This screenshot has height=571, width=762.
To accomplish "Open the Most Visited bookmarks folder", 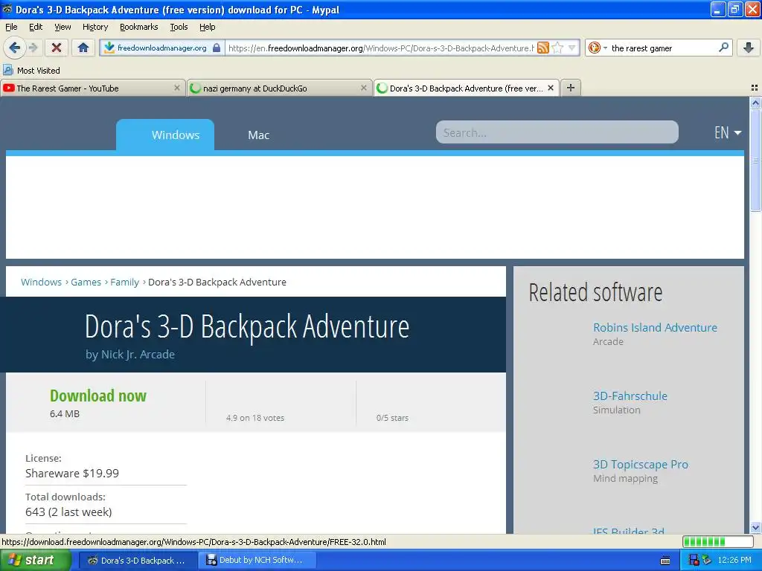I will tap(31, 71).
